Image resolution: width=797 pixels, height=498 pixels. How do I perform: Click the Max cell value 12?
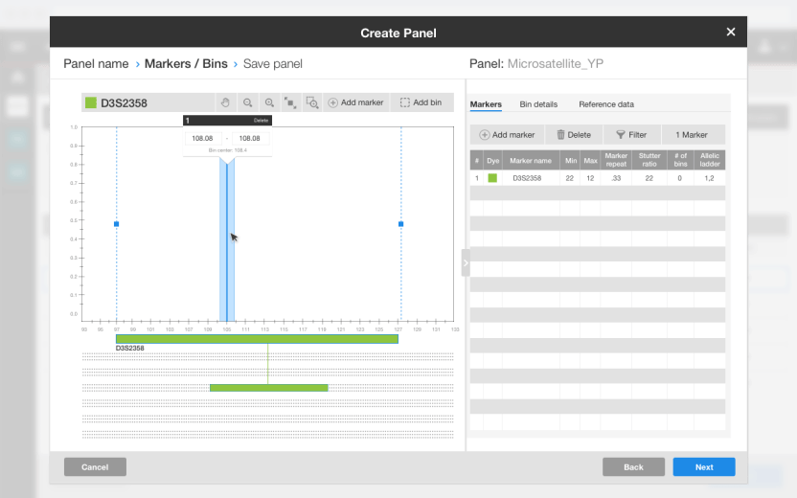tap(590, 178)
